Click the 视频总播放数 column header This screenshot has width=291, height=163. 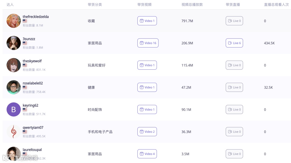(x=192, y=5)
